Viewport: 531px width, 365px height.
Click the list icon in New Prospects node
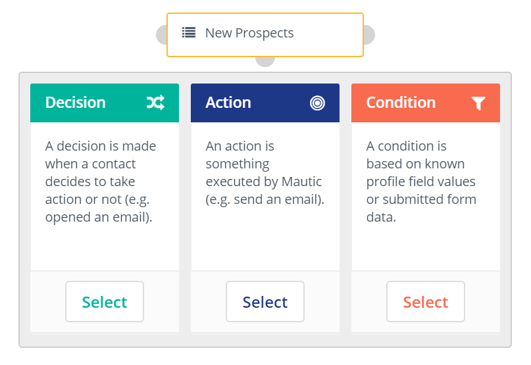tap(189, 33)
